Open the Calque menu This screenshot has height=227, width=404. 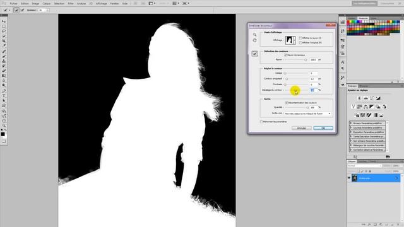pos(46,4)
